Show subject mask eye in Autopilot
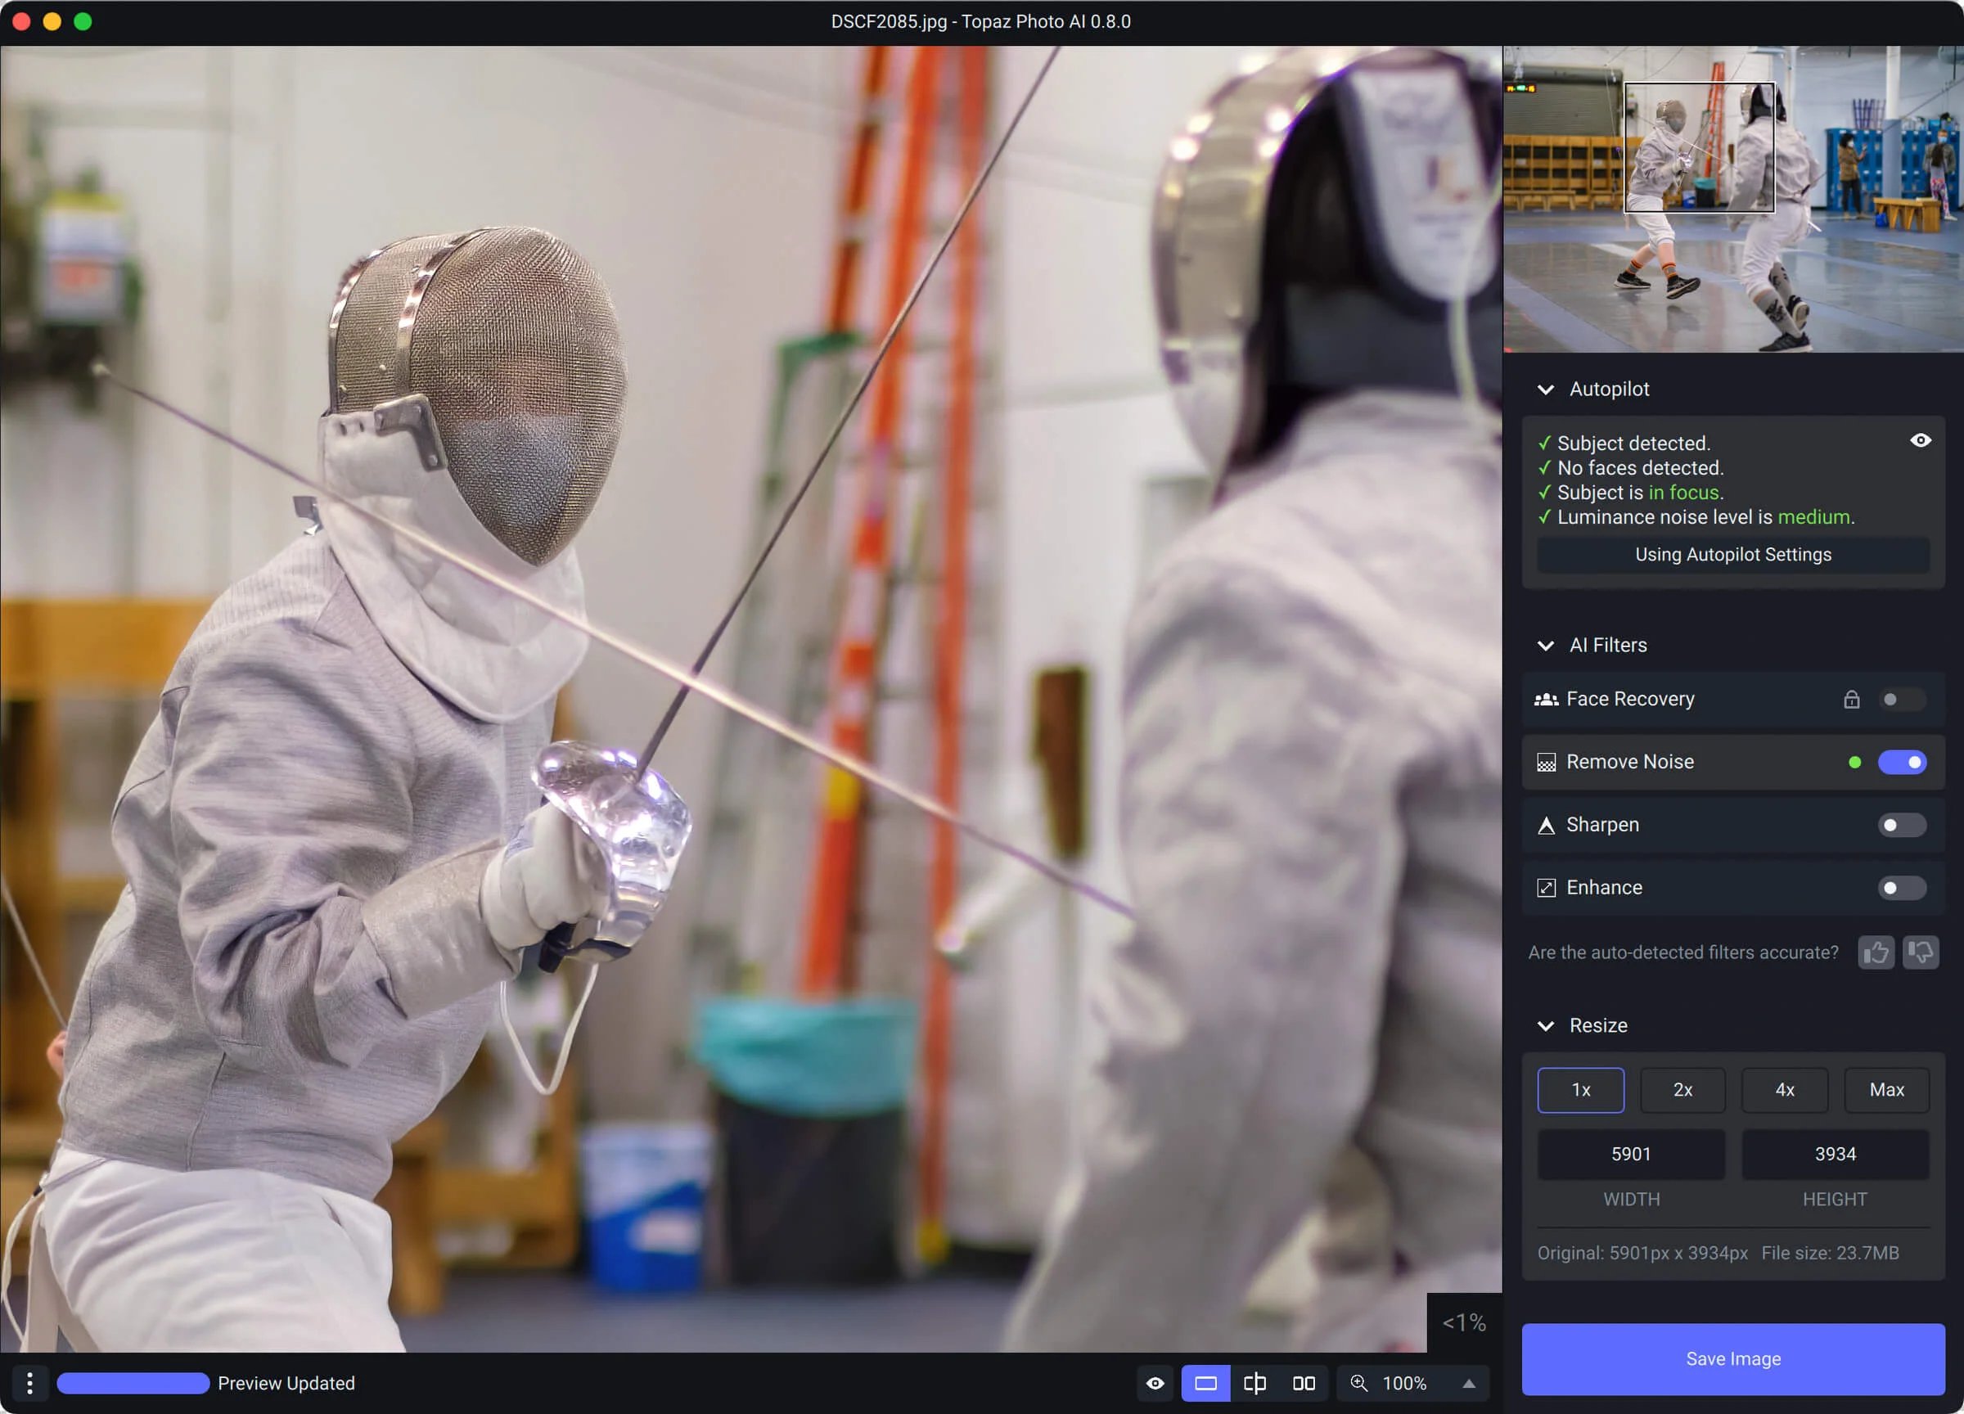Viewport: 1964px width, 1414px height. click(x=1920, y=441)
